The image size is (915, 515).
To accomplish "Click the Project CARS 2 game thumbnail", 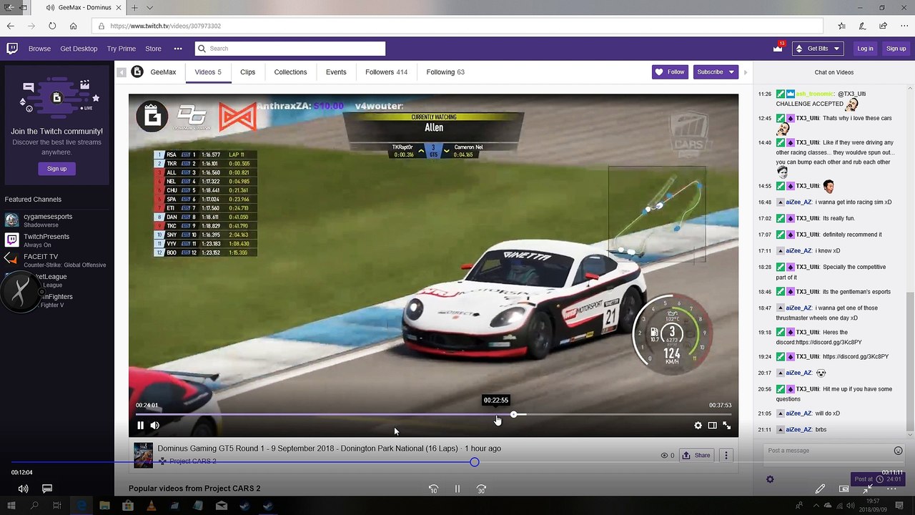I will coord(143,456).
